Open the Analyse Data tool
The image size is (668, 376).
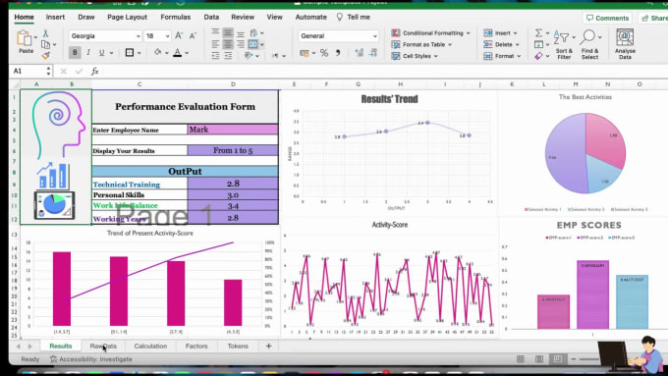(x=625, y=44)
